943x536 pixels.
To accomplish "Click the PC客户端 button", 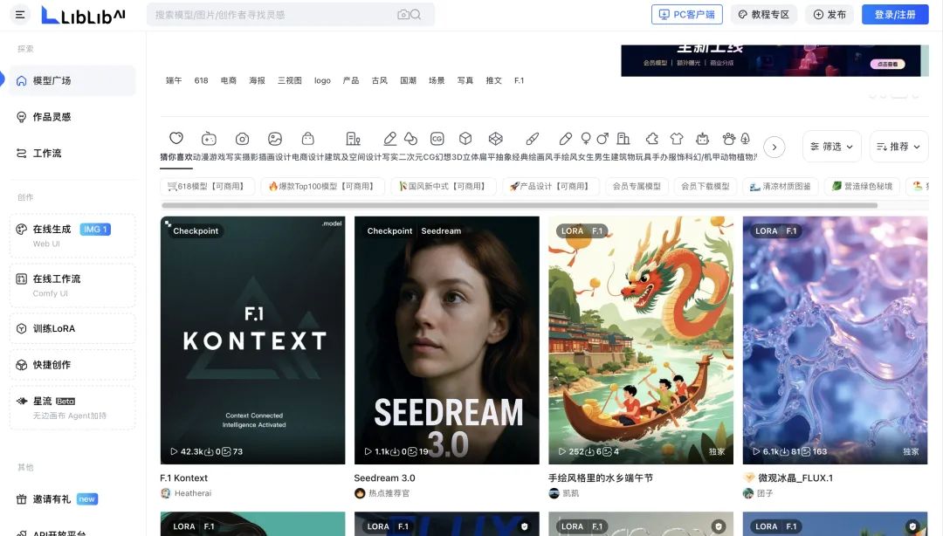I will pos(687,15).
